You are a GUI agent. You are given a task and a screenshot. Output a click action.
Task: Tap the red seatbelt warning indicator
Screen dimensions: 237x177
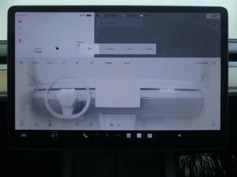[x=20, y=41]
